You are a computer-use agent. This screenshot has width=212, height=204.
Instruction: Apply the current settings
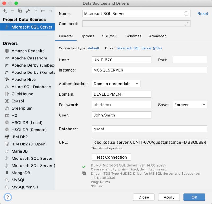[x=169, y=197]
